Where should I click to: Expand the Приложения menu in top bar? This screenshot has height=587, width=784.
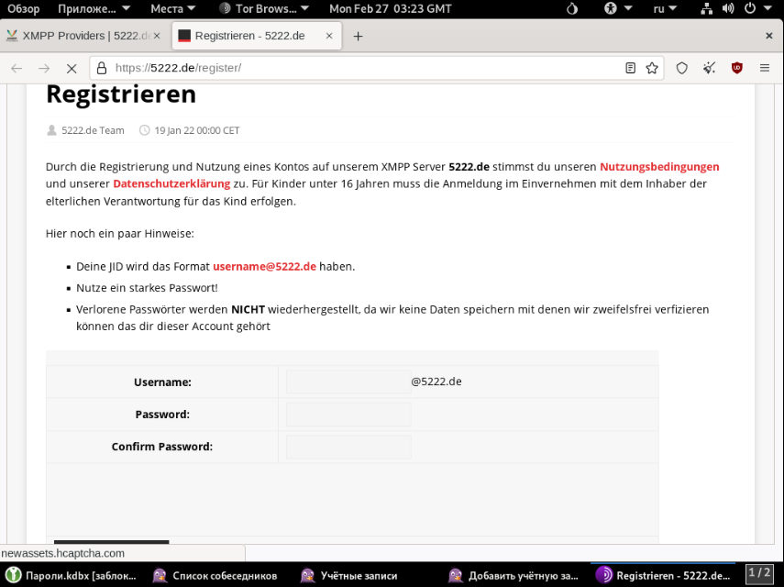(x=94, y=8)
